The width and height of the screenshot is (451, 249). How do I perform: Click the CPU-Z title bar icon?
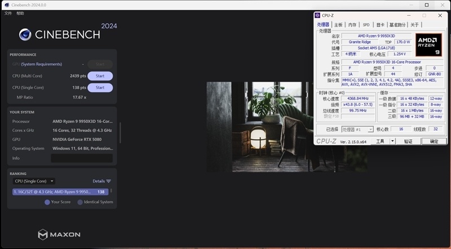(317, 15)
